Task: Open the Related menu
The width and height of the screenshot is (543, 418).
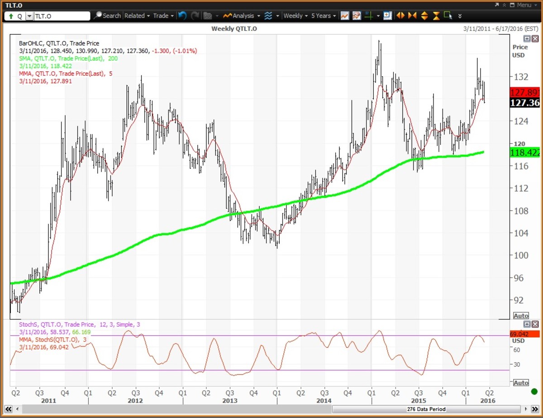Action: point(137,16)
